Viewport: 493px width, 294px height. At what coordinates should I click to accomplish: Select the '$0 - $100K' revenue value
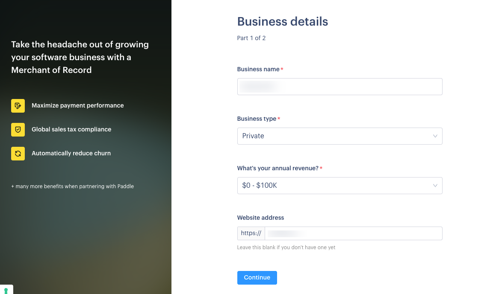(260, 186)
